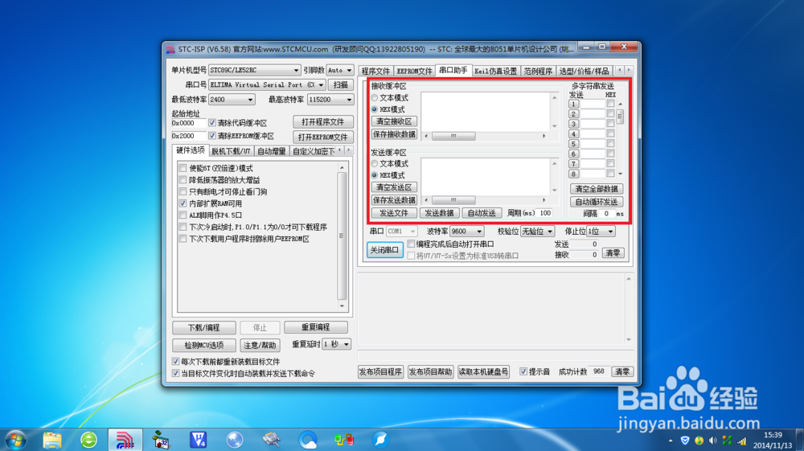The height and width of the screenshot is (451, 804).
Task: Switch to the EEPROM文件 tab
Action: (x=414, y=72)
